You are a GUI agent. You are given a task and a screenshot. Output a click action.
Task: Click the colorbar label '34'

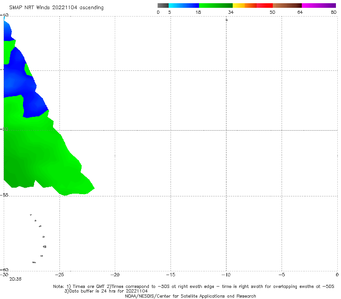[x=231, y=12]
